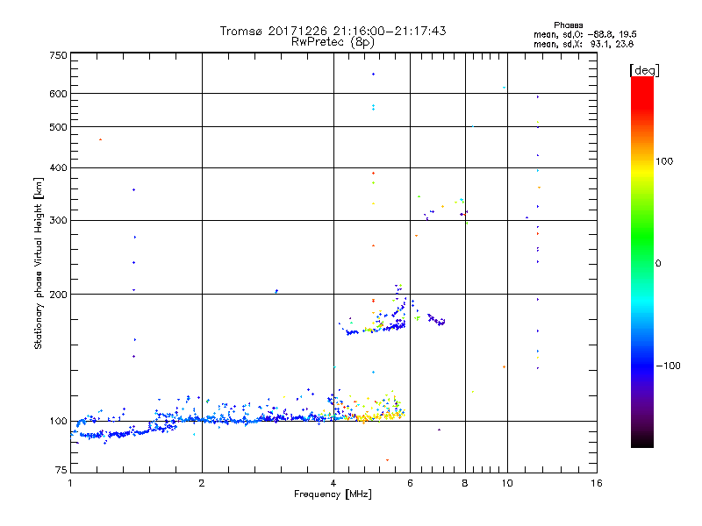The height and width of the screenshot is (526, 702).
Task: Click the '8' frequency axis label
Action: click(465, 483)
